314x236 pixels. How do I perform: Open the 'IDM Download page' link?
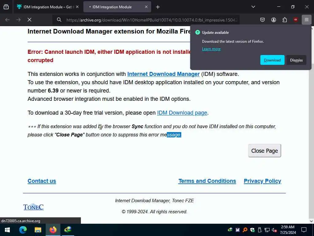[x=182, y=113]
